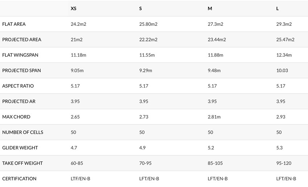Screen dimensions: 308x187
Task: Select the TAKE OFF WEIGHT row label
Action: (22, 163)
